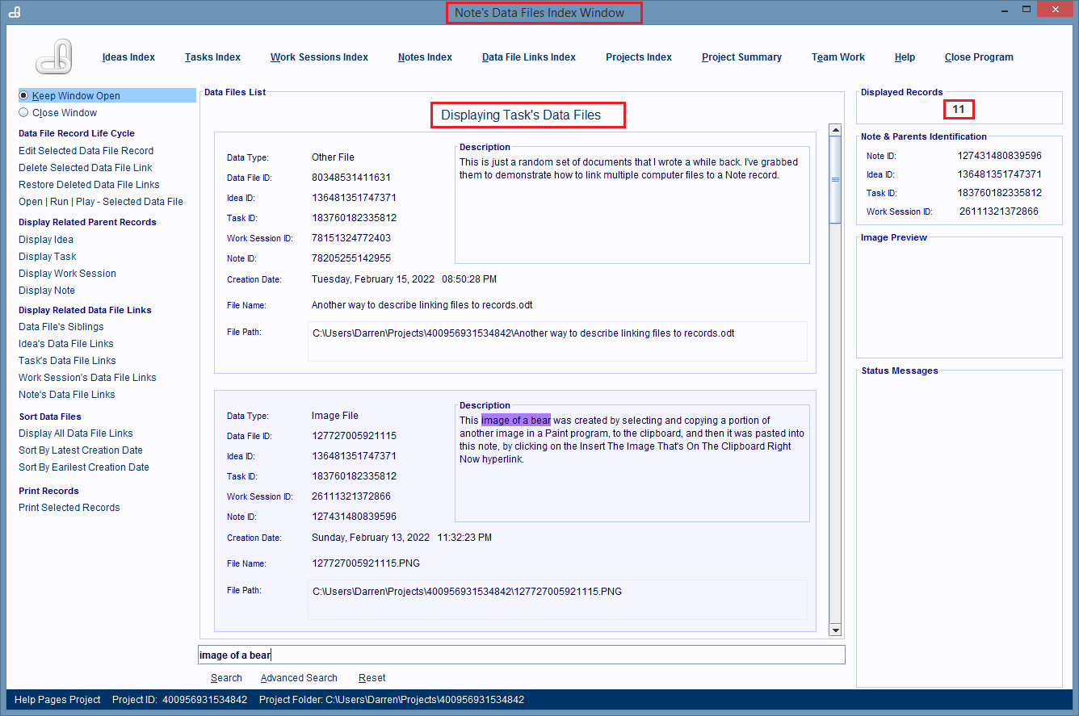1079x716 pixels.
Task: Click the Search button below search box
Action: tap(226, 678)
